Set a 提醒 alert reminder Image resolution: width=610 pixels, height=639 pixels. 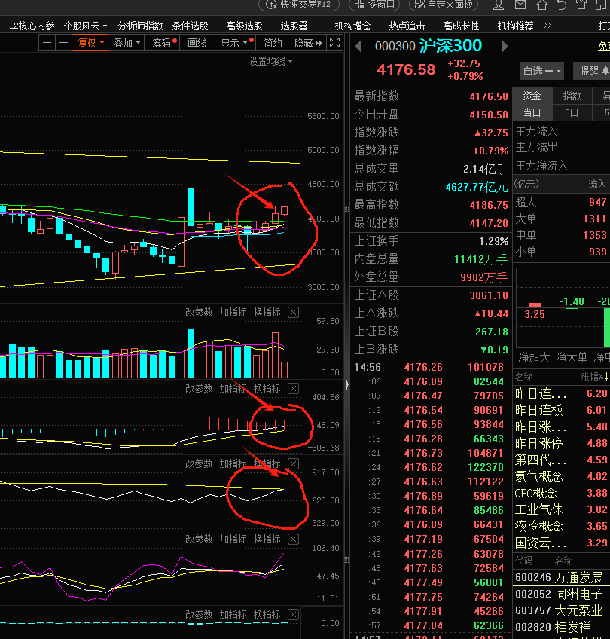pyautogui.click(x=592, y=71)
